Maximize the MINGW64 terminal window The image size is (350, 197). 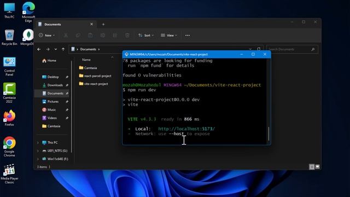point(253,54)
